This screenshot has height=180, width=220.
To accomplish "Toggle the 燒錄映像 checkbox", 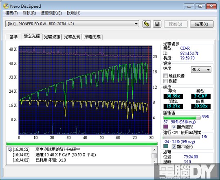I will [165, 76].
